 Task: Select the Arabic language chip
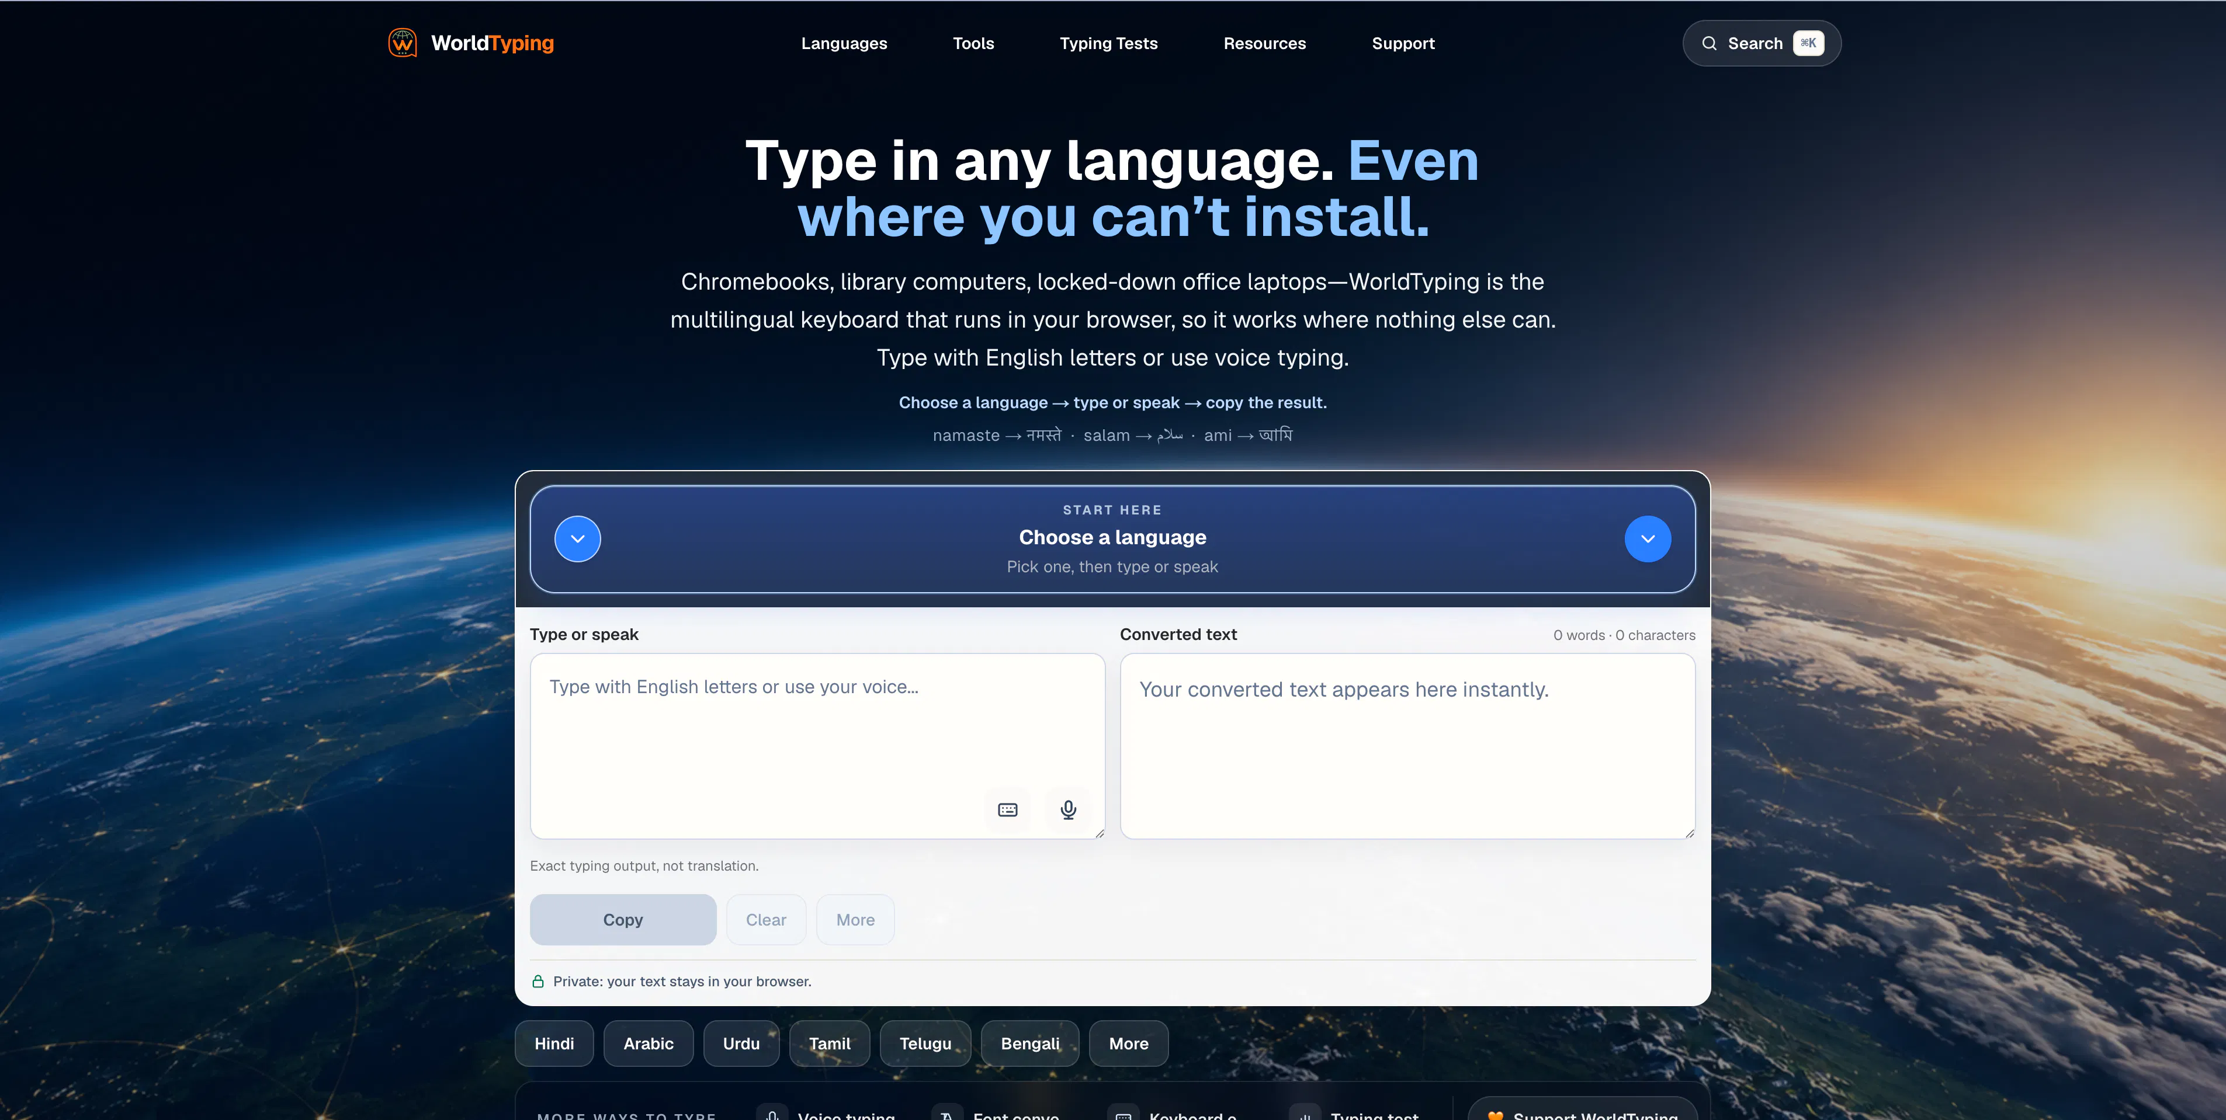pos(648,1043)
